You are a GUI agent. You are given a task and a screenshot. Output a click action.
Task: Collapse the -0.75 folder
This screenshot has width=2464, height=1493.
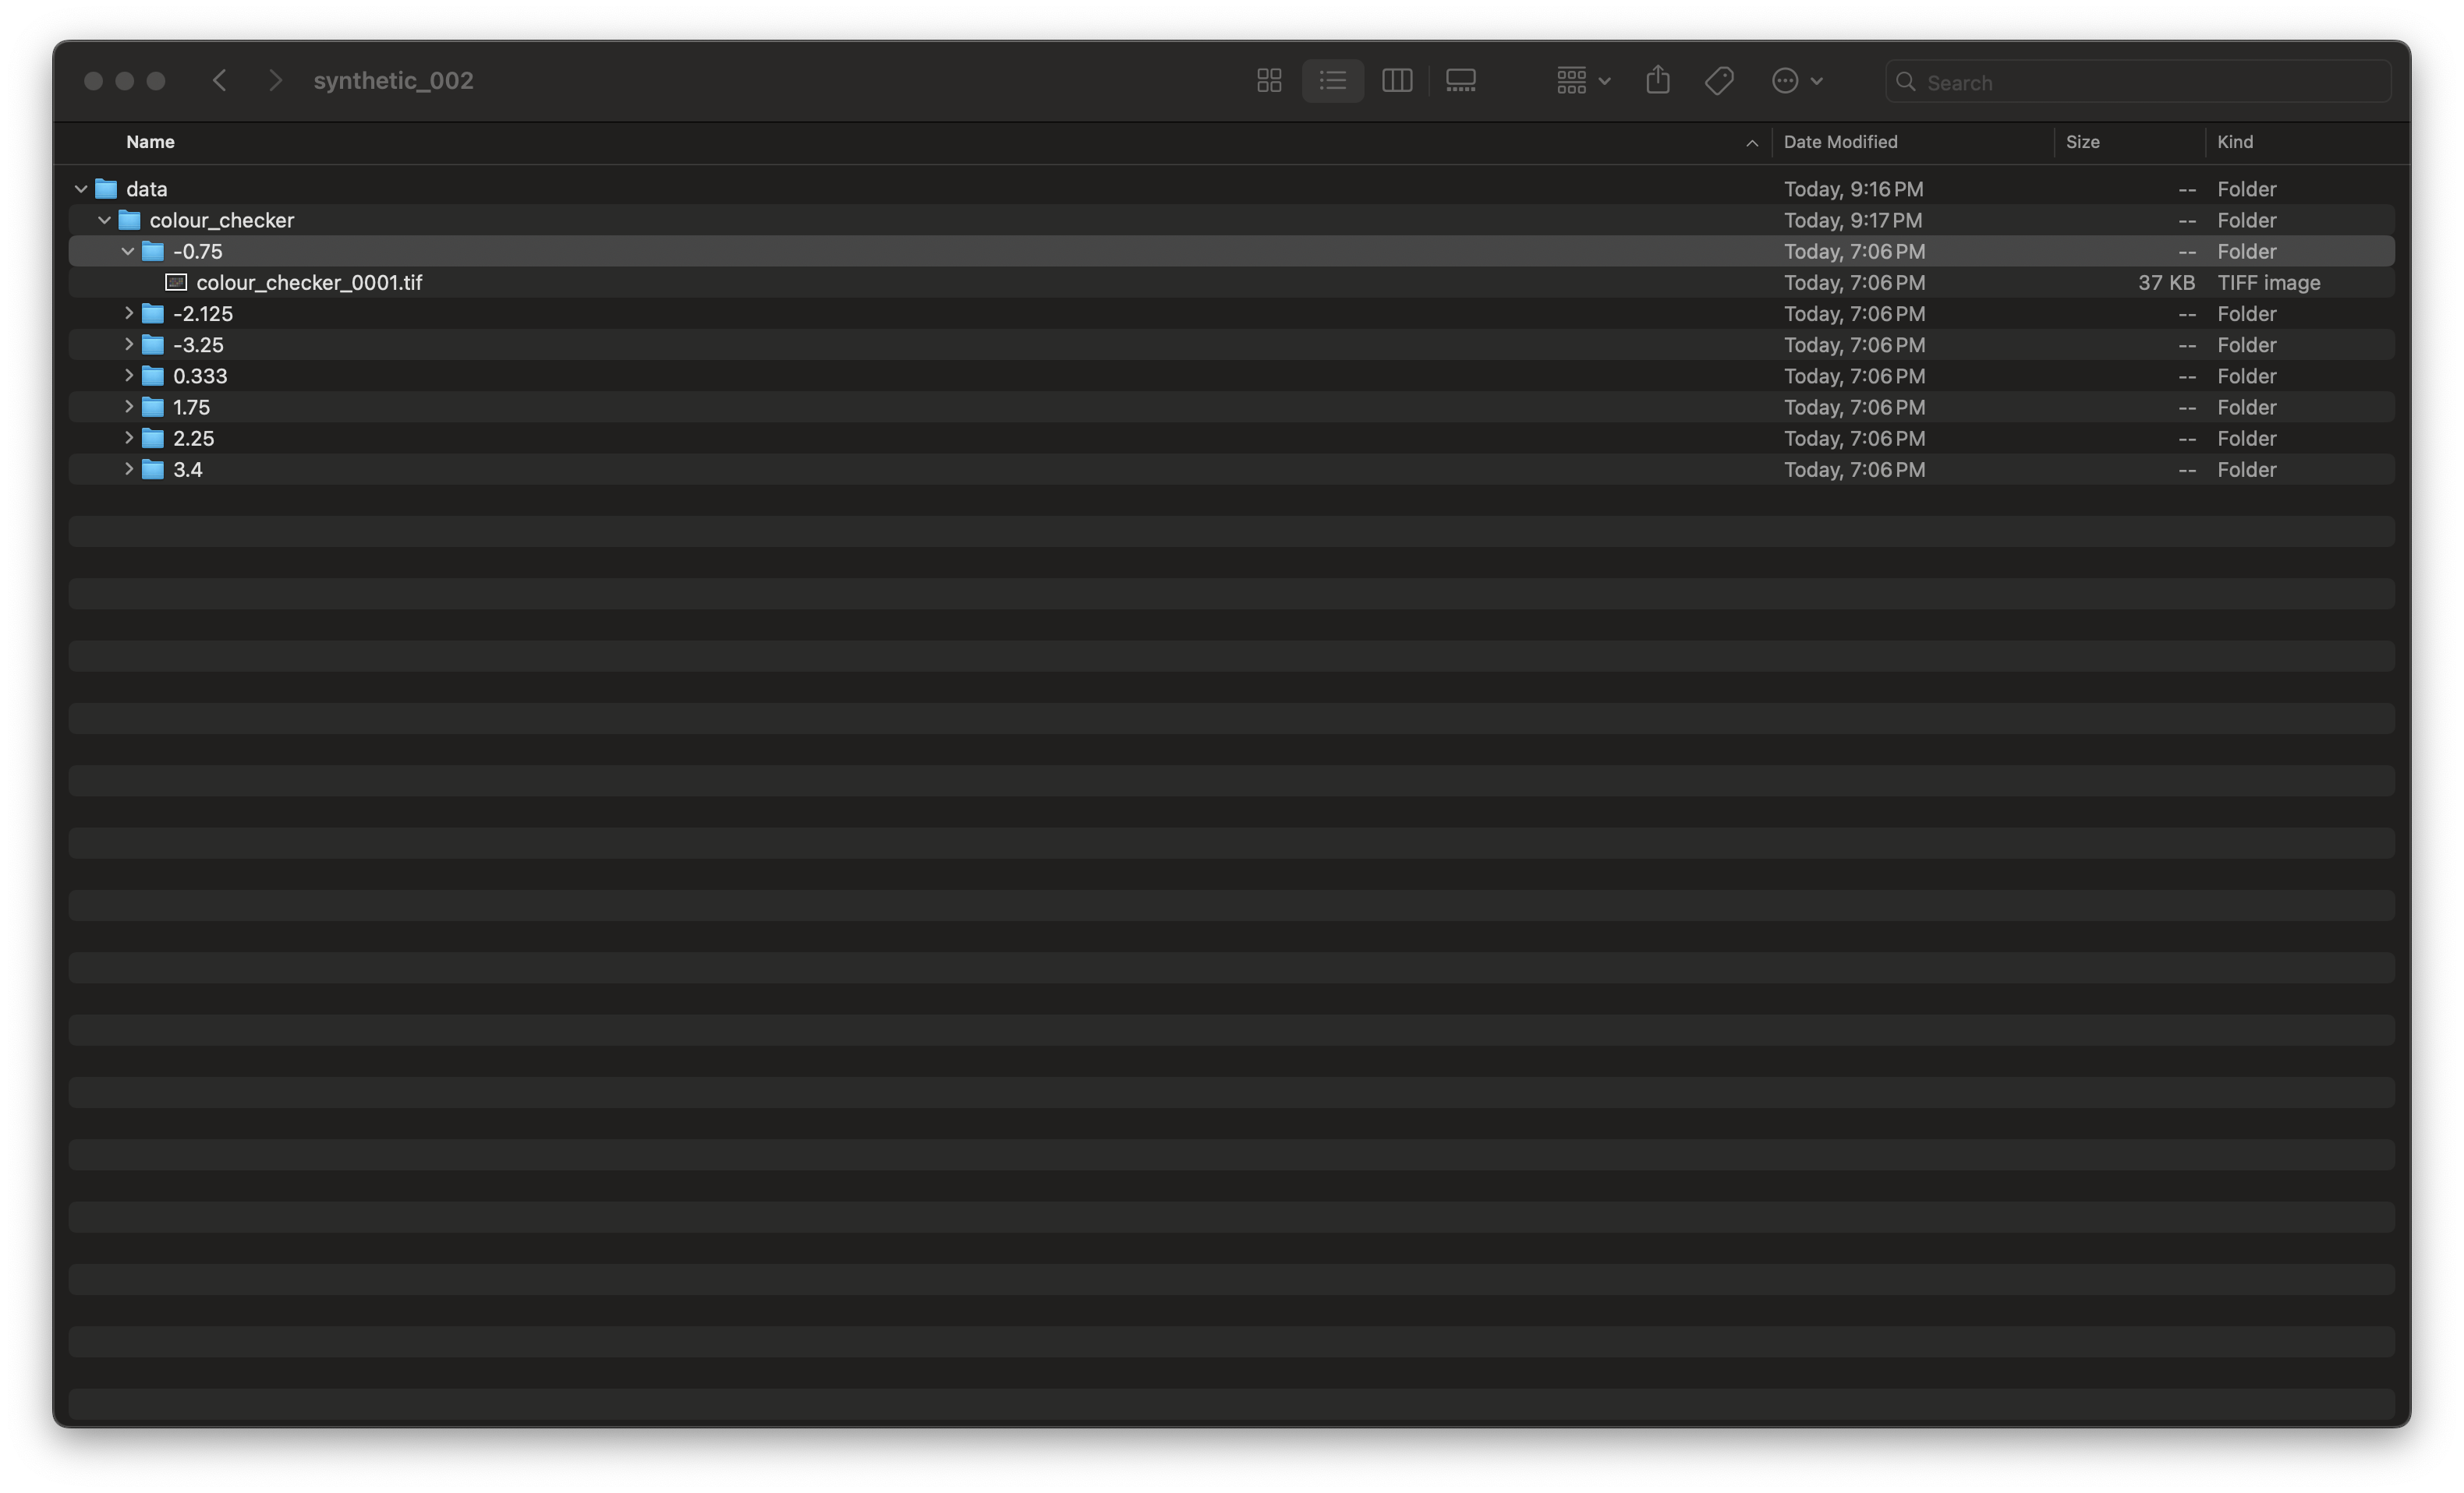pos(128,252)
